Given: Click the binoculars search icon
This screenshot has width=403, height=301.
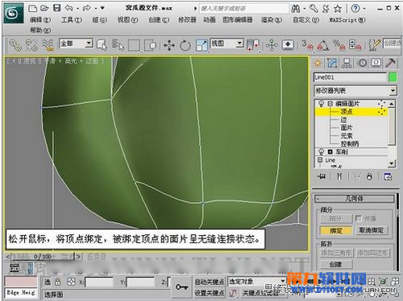Looking at the screenshot, I should click(x=296, y=9).
